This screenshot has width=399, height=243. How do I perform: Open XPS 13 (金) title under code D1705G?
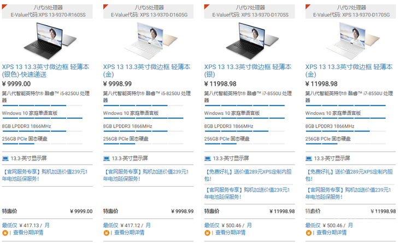click(349, 71)
